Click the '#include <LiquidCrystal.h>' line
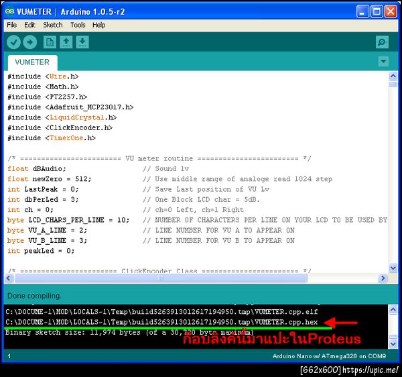402x377 pixels. [x=62, y=117]
